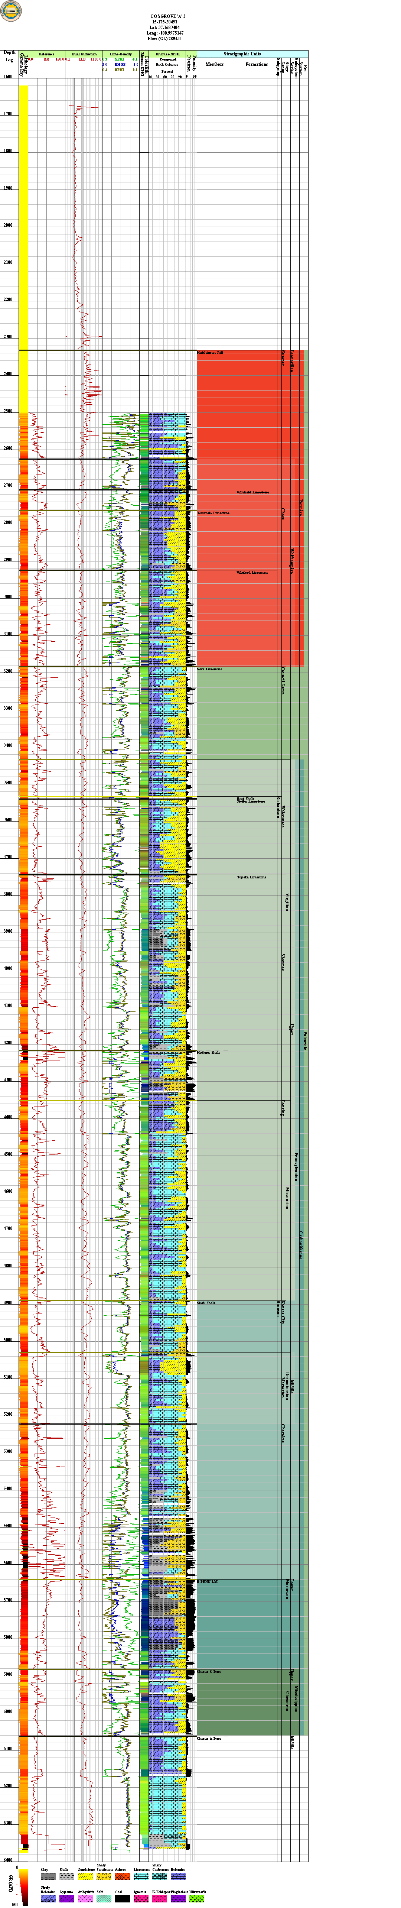The height and width of the screenshot is (1908, 401).
Task: Select the vertical Pennsylvanian system label
Action: coord(296,1167)
